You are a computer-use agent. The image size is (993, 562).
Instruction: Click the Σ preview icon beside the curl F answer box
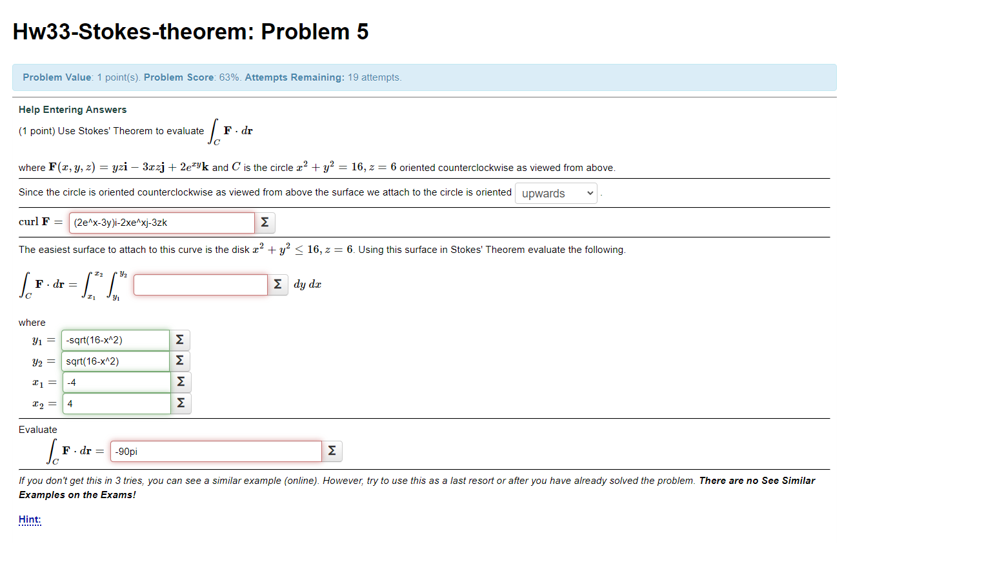click(265, 222)
